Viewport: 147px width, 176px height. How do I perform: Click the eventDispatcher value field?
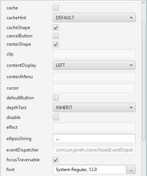coord(94,150)
